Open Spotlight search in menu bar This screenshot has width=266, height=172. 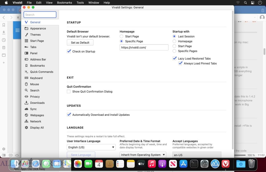(245, 3)
